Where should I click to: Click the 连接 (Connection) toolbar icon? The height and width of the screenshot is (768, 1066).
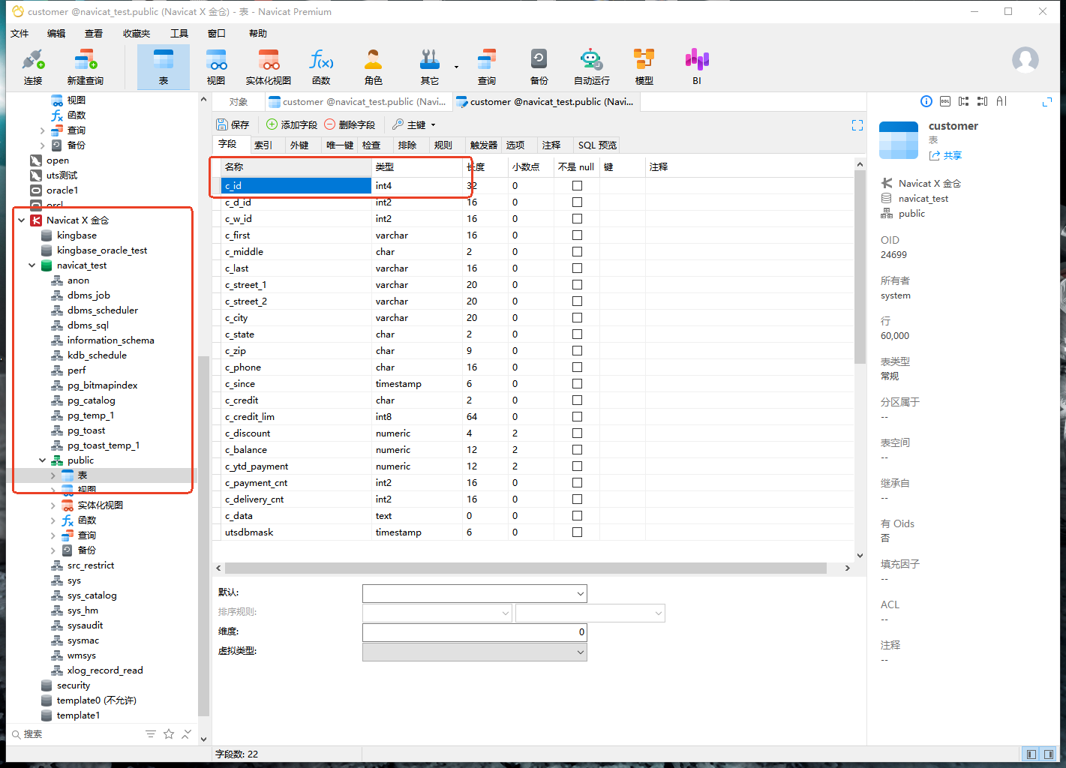(33, 67)
